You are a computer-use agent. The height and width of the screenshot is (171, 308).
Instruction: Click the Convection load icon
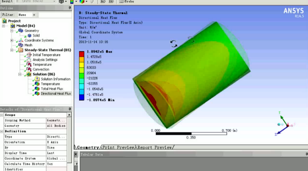point(29,70)
